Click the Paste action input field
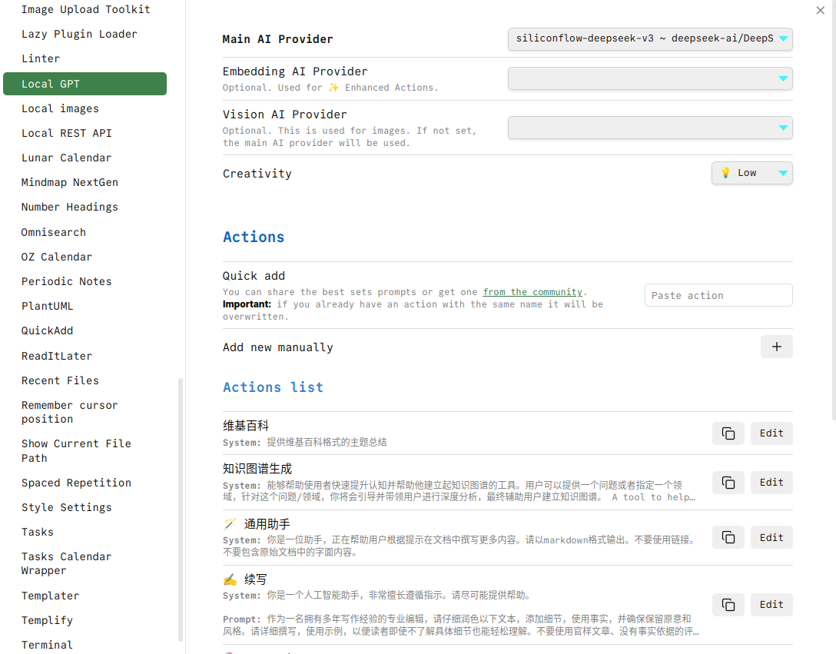The height and width of the screenshot is (654, 836). click(718, 296)
